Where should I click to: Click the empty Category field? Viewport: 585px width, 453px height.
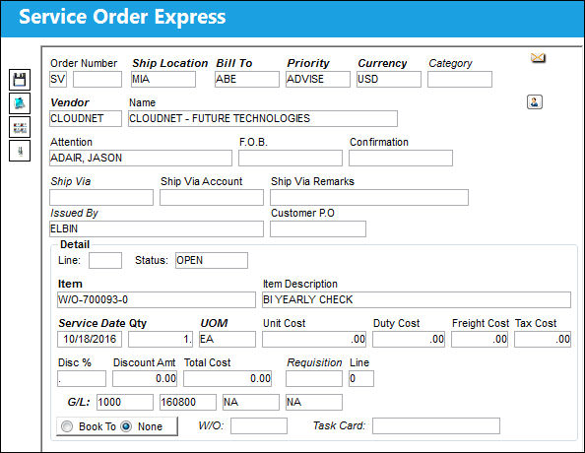[x=460, y=79]
